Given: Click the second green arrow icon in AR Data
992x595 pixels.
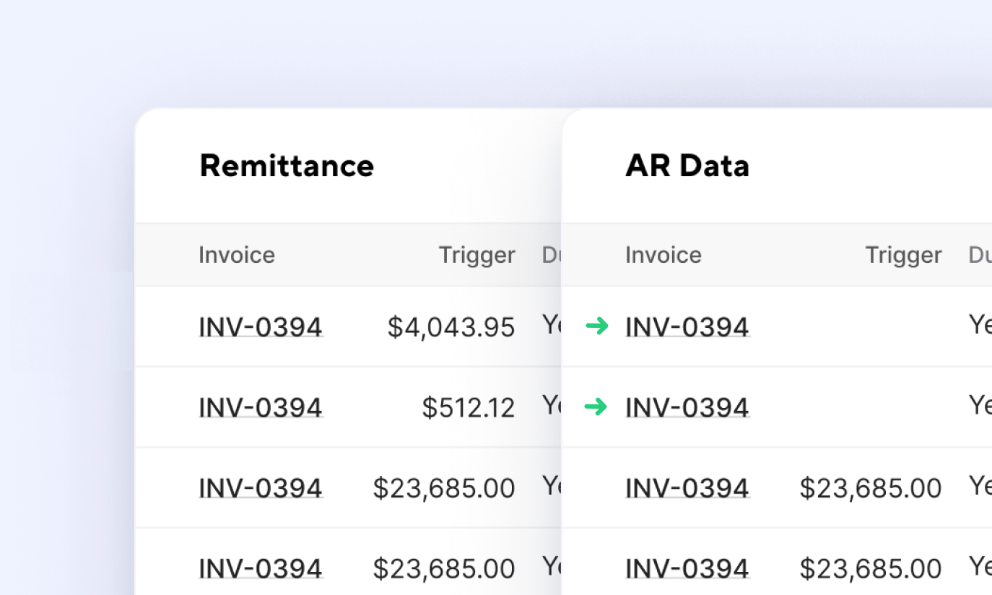Looking at the screenshot, I should pyautogui.click(x=596, y=407).
